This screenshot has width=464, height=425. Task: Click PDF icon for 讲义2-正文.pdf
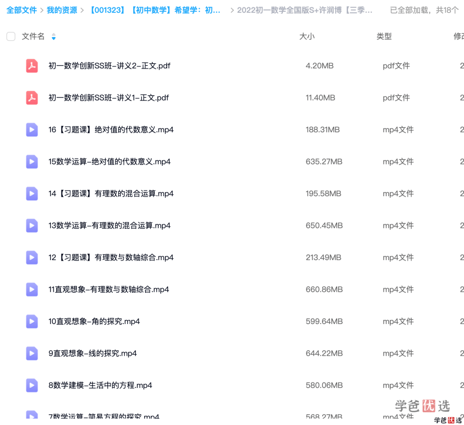(32, 66)
